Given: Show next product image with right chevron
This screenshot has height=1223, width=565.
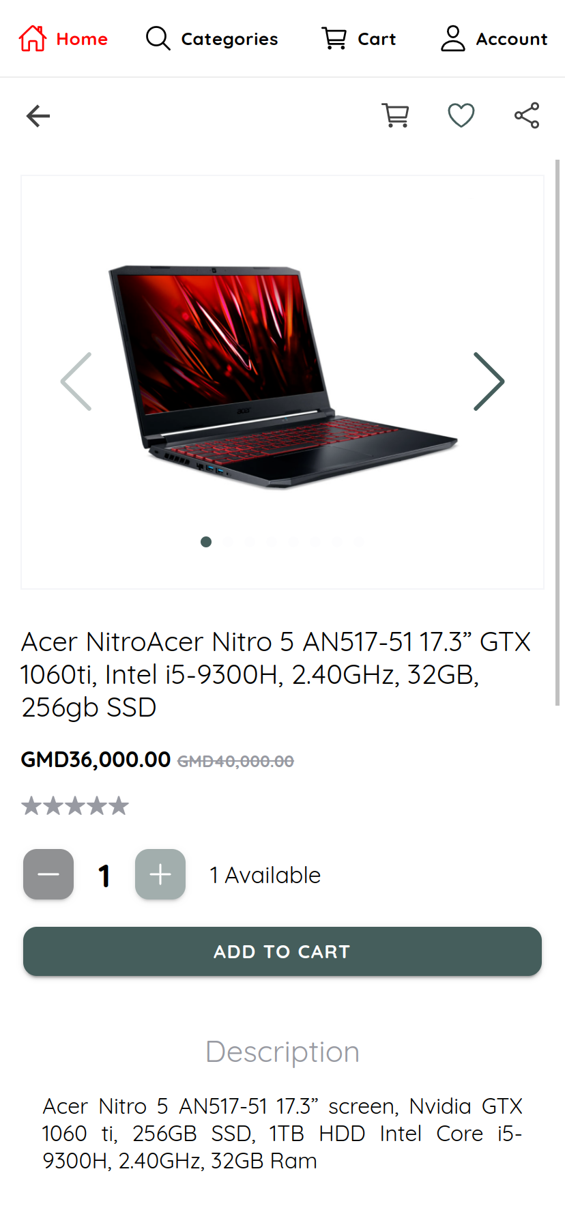Looking at the screenshot, I should 489,382.
